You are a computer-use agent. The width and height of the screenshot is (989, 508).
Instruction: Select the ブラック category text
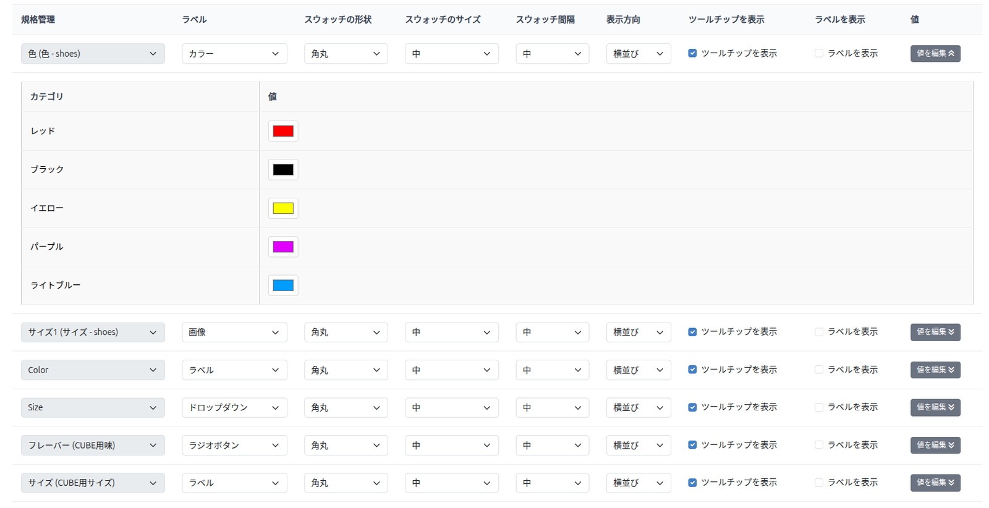pyautogui.click(x=47, y=169)
